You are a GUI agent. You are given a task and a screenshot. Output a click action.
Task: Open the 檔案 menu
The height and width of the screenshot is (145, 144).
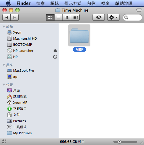pyautogui.click(x=40, y=3)
